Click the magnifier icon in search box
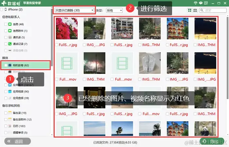This screenshot has width=229, height=147. [202, 10]
